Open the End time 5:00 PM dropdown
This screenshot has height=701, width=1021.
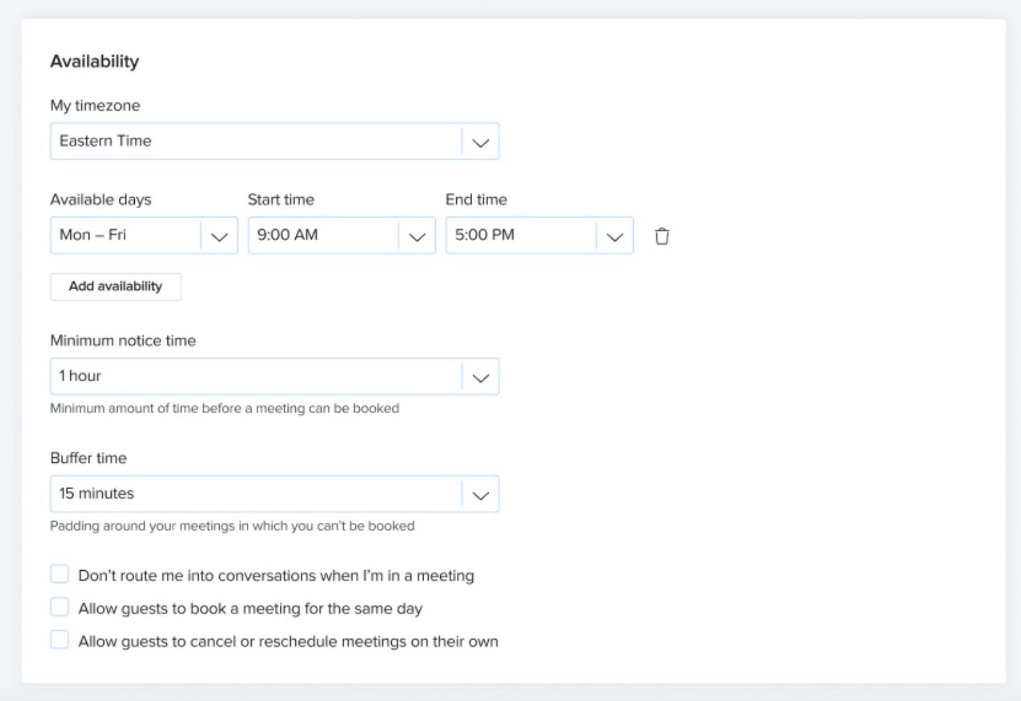(x=539, y=236)
